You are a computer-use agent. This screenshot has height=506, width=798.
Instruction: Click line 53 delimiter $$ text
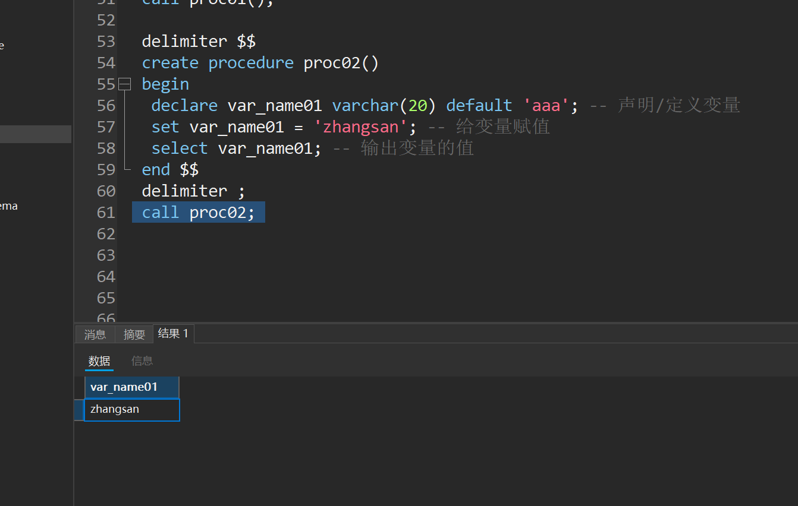click(x=199, y=42)
